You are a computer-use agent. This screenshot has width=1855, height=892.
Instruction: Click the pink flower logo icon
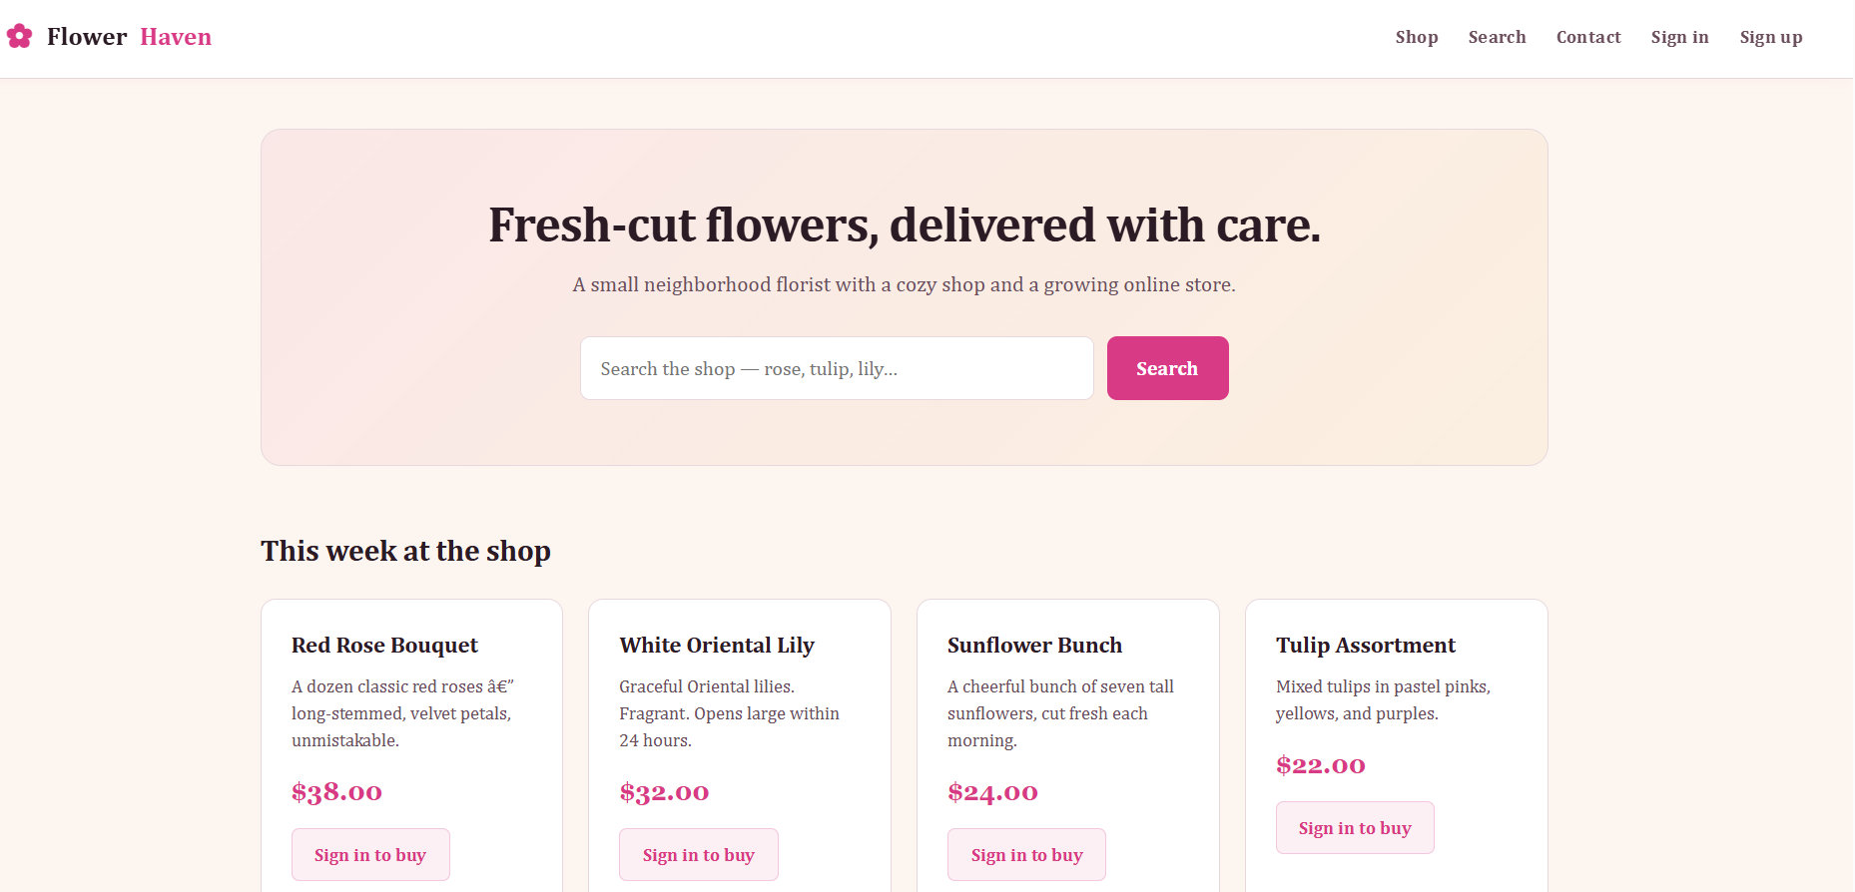click(19, 37)
